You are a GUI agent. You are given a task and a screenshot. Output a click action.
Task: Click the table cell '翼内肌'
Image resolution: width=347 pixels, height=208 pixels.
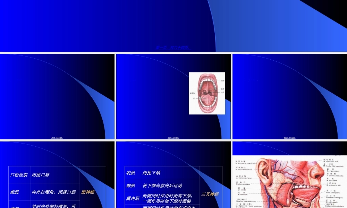tap(133, 199)
